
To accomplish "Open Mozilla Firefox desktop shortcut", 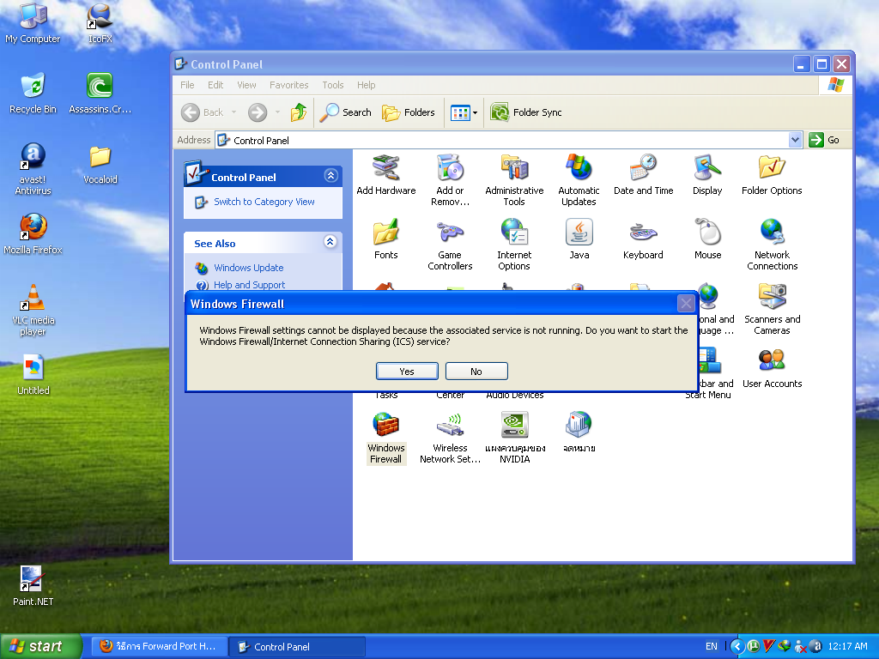I will click(x=33, y=227).
